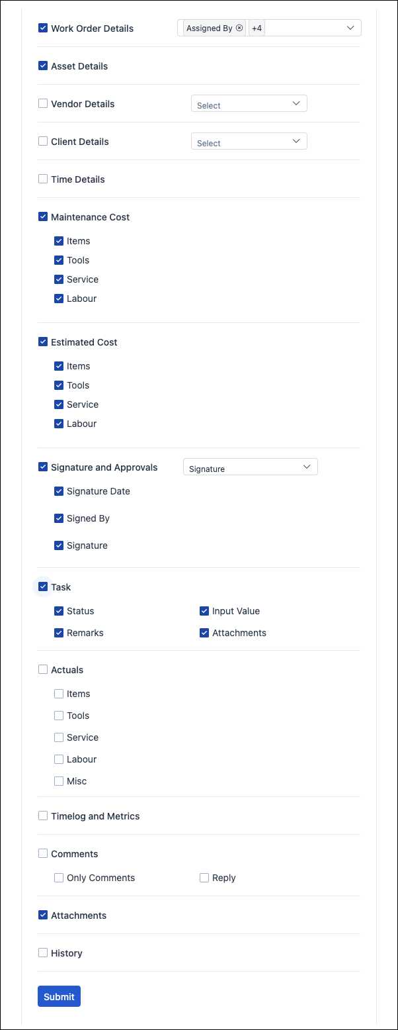This screenshot has width=398, height=1030.
Task: Open the Client Details Select dropdown
Action: point(249,142)
